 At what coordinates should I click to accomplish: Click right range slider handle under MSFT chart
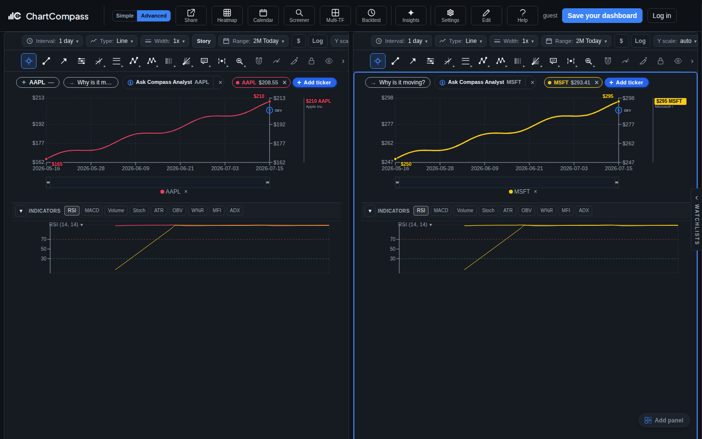pos(617,182)
